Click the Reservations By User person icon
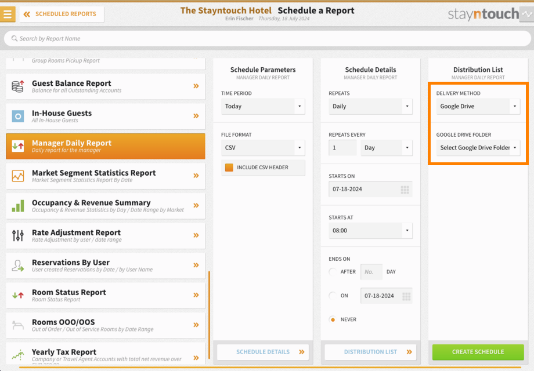Image resolution: width=534 pixels, height=371 pixels. pyautogui.click(x=18, y=265)
